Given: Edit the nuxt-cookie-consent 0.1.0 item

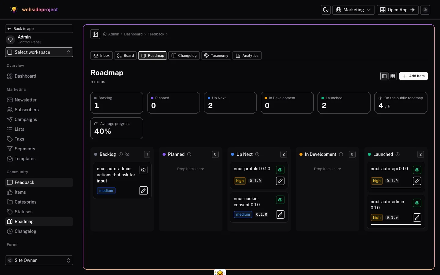Looking at the screenshot, I should tap(280, 215).
